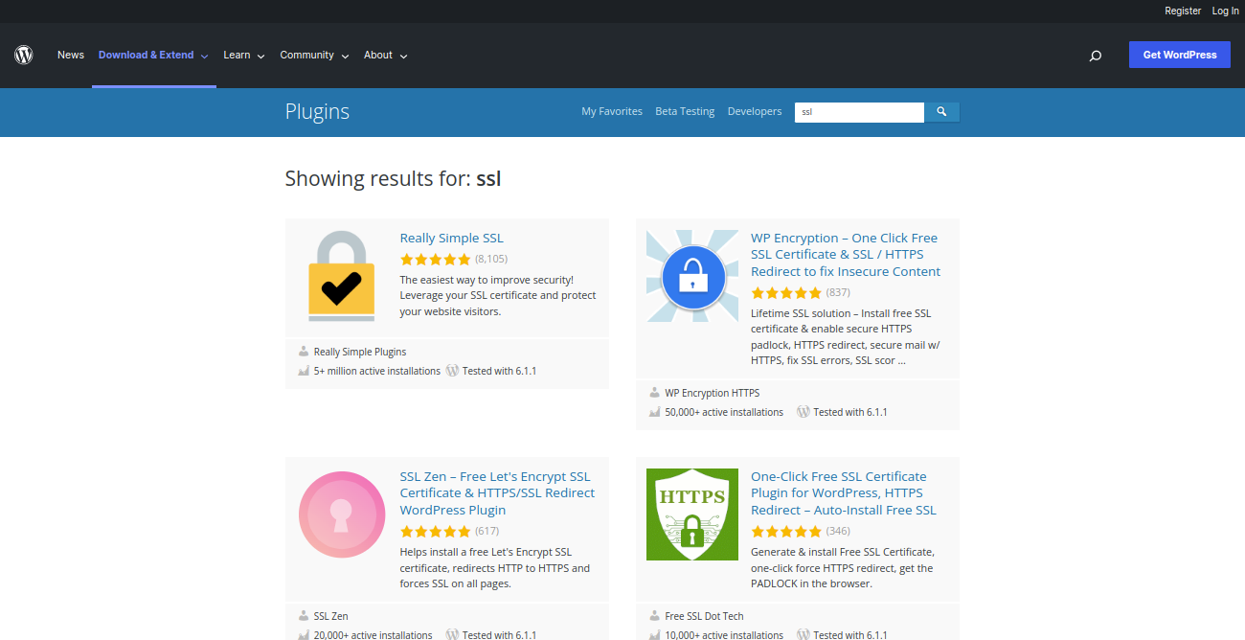Open the SSL Zen pink keyhole thumbnail

[342, 514]
